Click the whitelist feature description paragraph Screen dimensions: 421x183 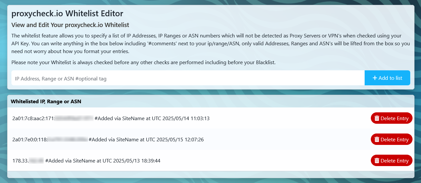coord(211,44)
